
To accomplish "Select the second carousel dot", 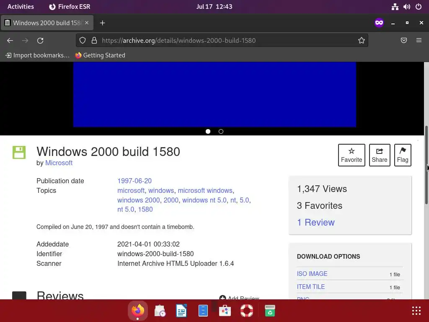I will coord(221,131).
